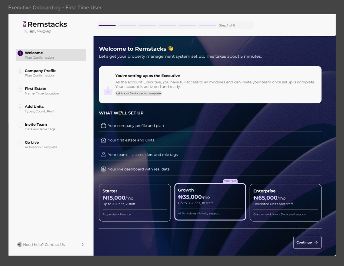This screenshot has width=344, height=266.
Task: Click Executive Onboarding frame title
Action: [55, 8]
